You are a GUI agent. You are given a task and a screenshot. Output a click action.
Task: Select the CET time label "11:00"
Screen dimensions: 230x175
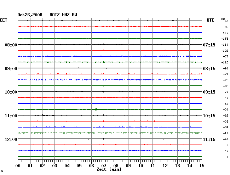11,116
